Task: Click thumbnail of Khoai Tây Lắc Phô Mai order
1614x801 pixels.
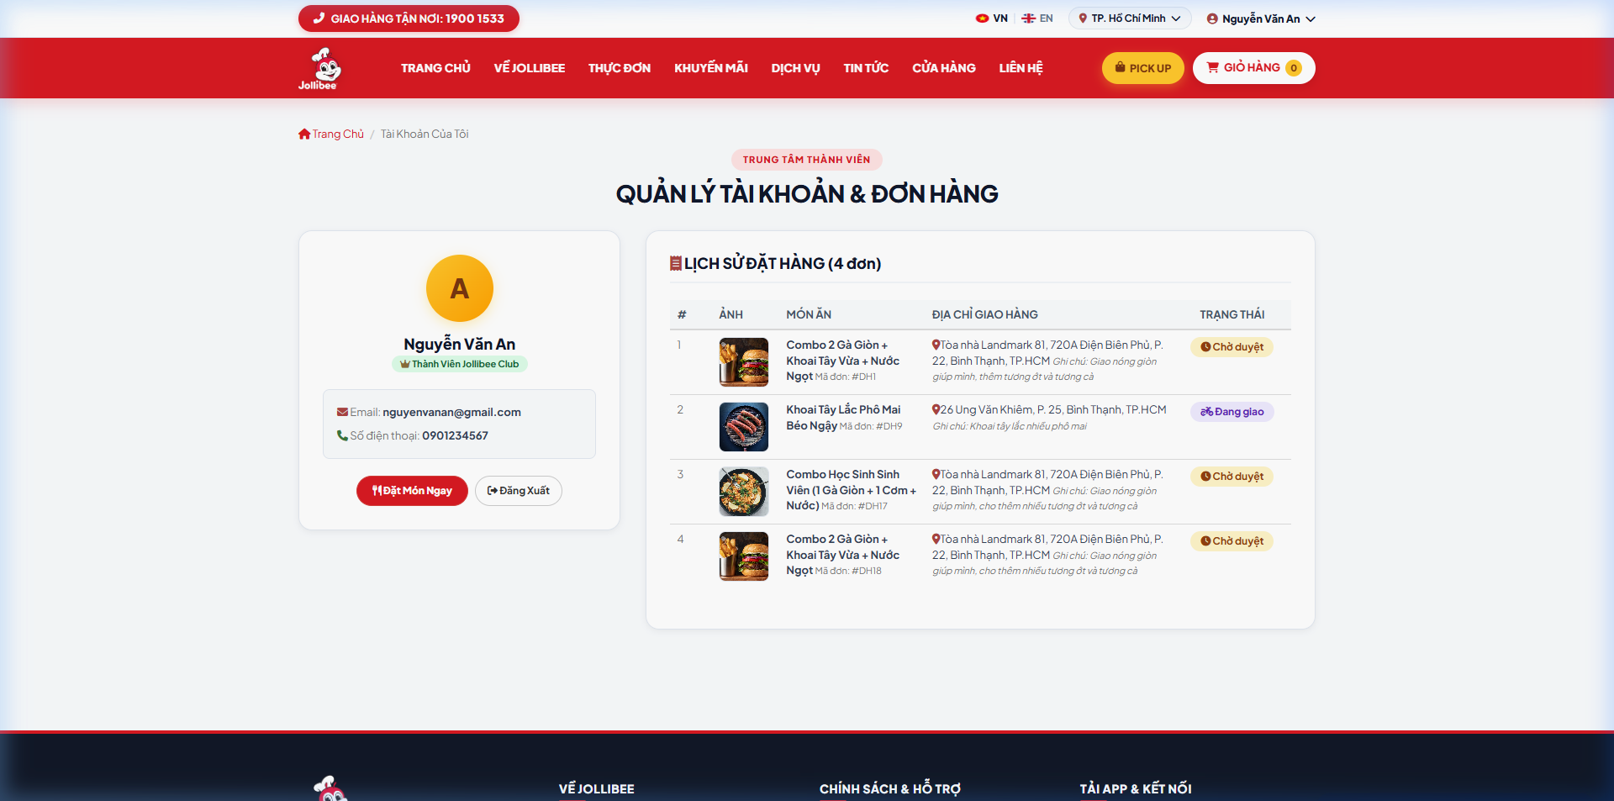Action: [x=744, y=427]
